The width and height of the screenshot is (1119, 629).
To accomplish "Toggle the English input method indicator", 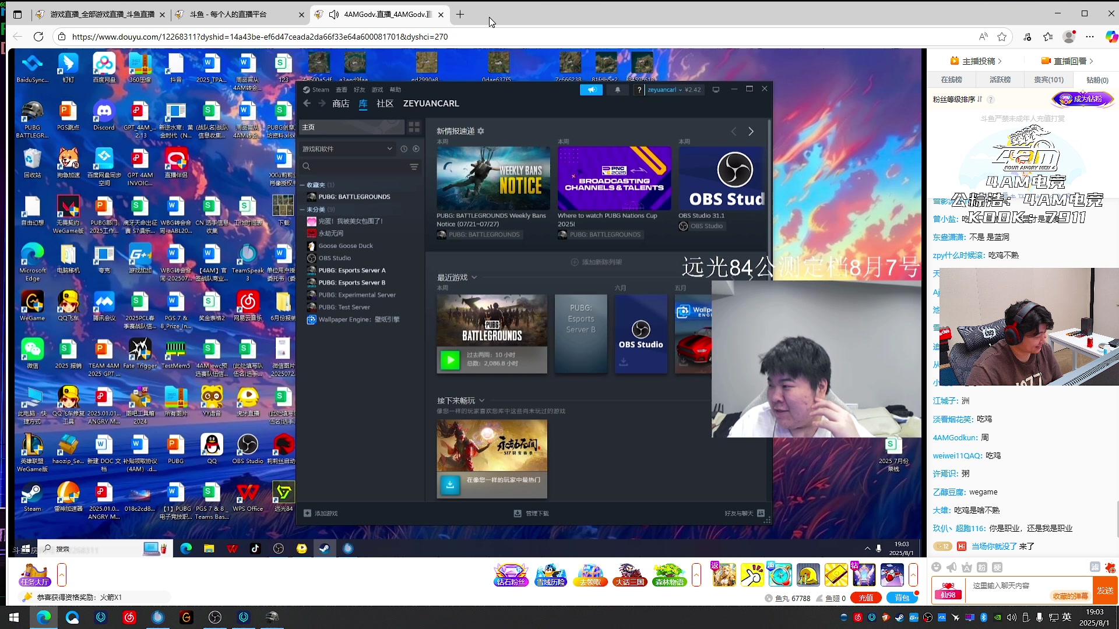I will tap(1067, 617).
